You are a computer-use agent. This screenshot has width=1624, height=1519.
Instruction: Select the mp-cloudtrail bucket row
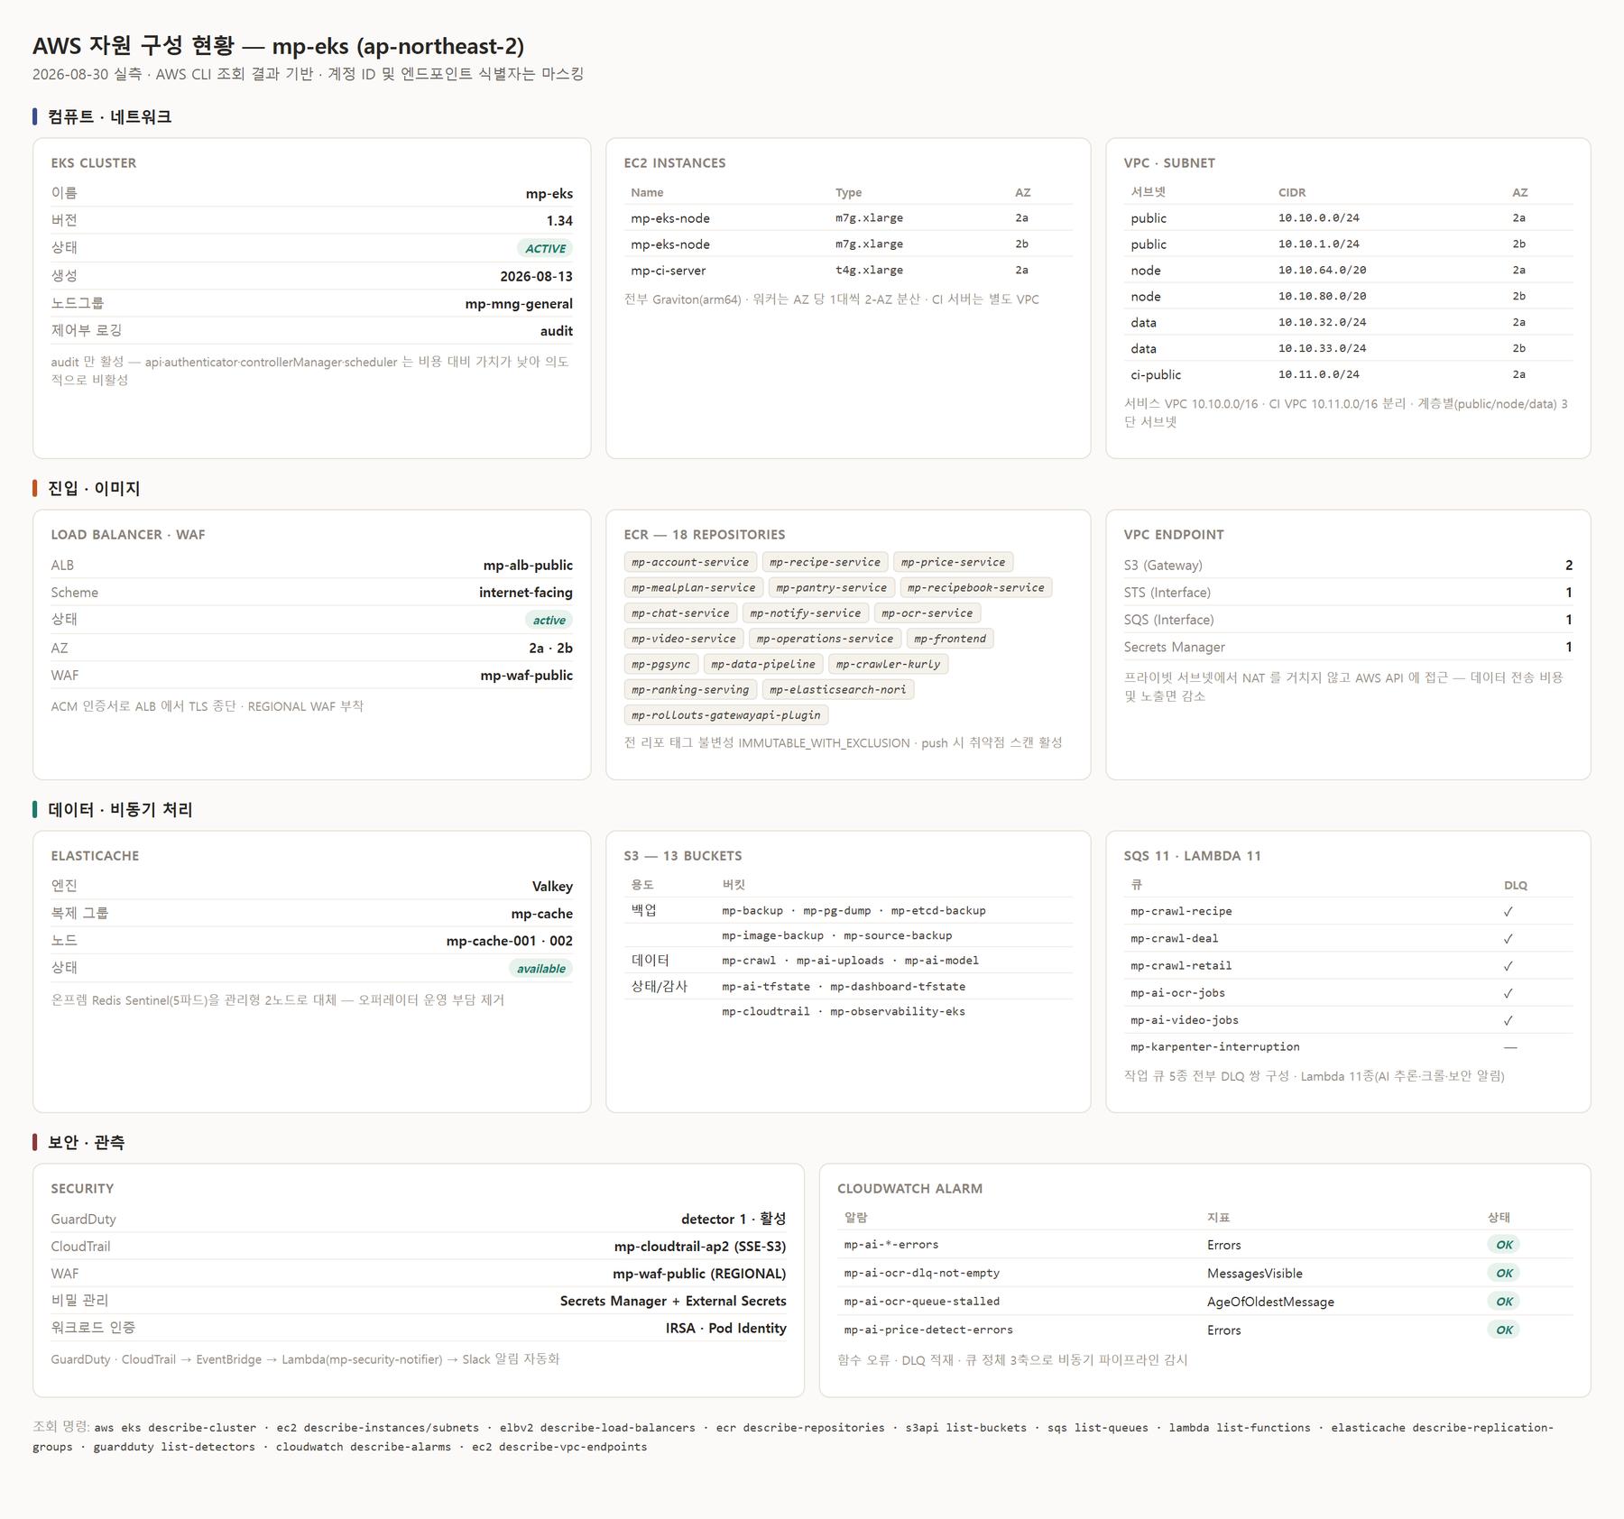[x=848, y=1011]
